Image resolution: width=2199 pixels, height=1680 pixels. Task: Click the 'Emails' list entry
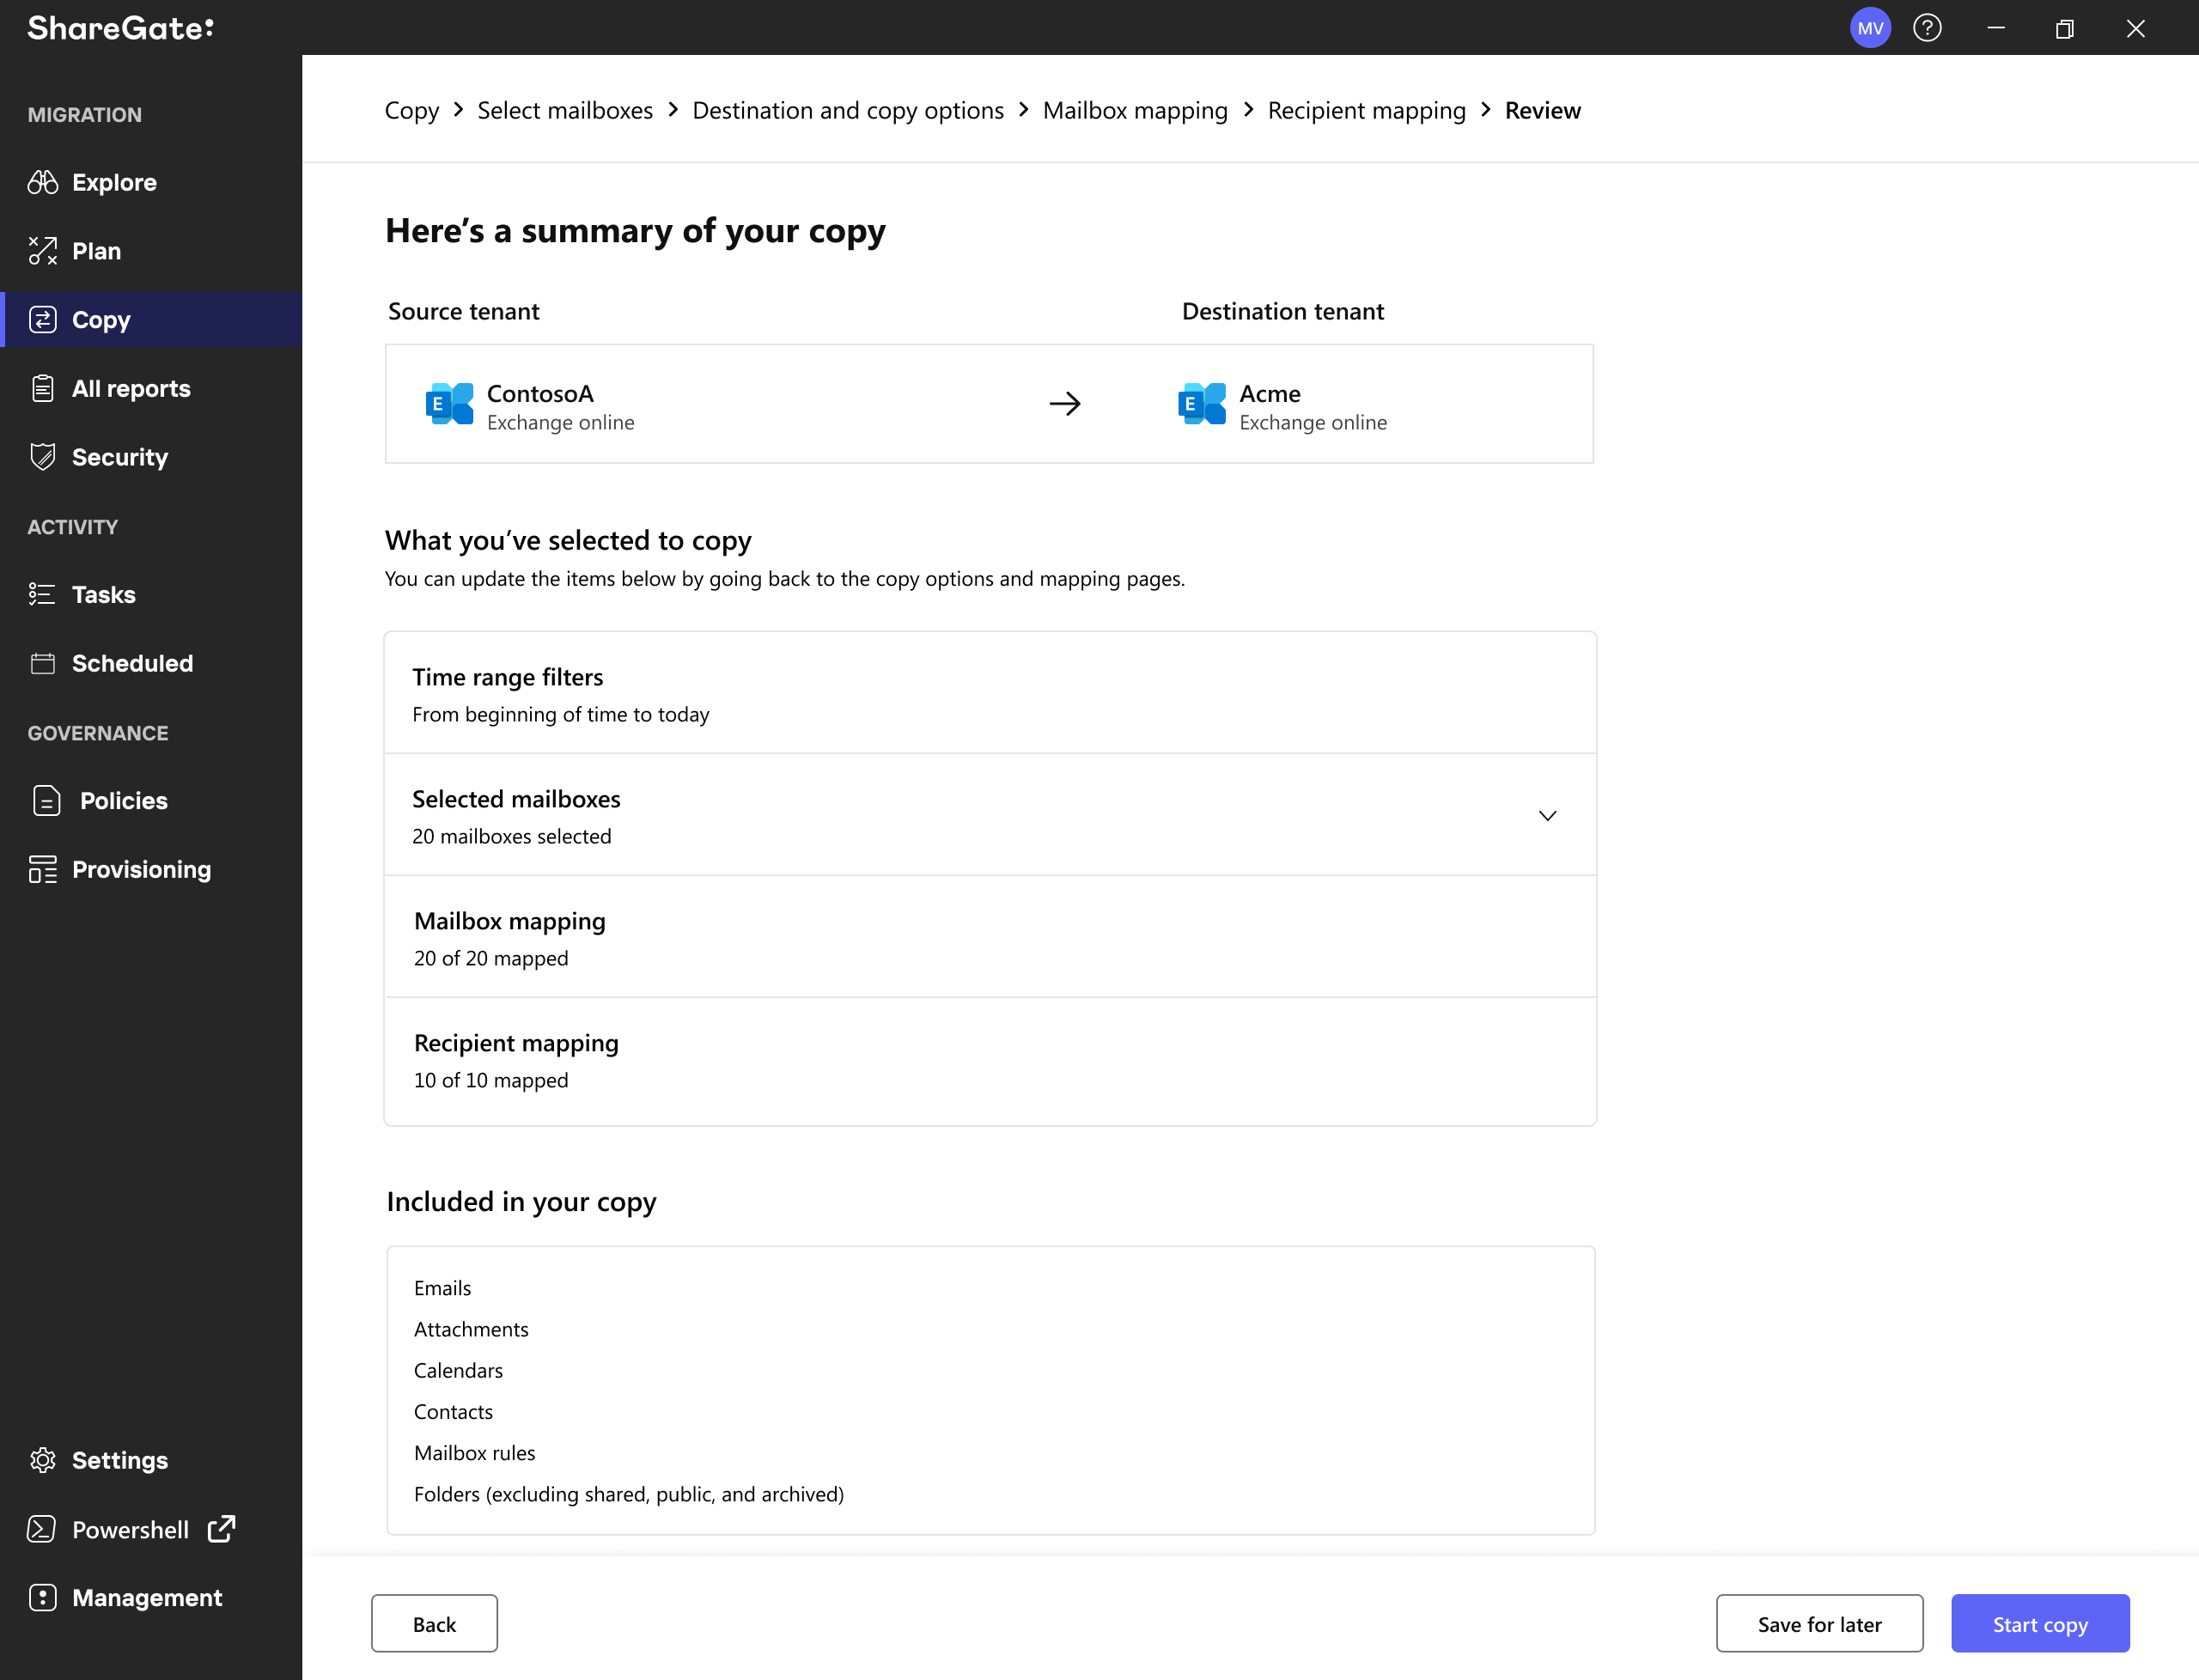[x=442, y=1288]
